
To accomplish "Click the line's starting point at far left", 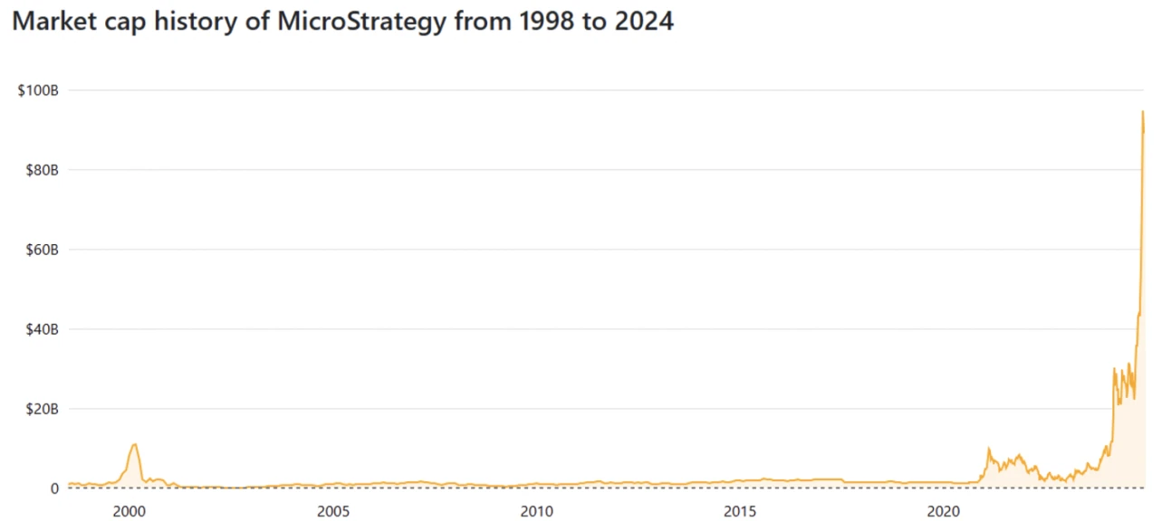I will [x=69, y=484].
